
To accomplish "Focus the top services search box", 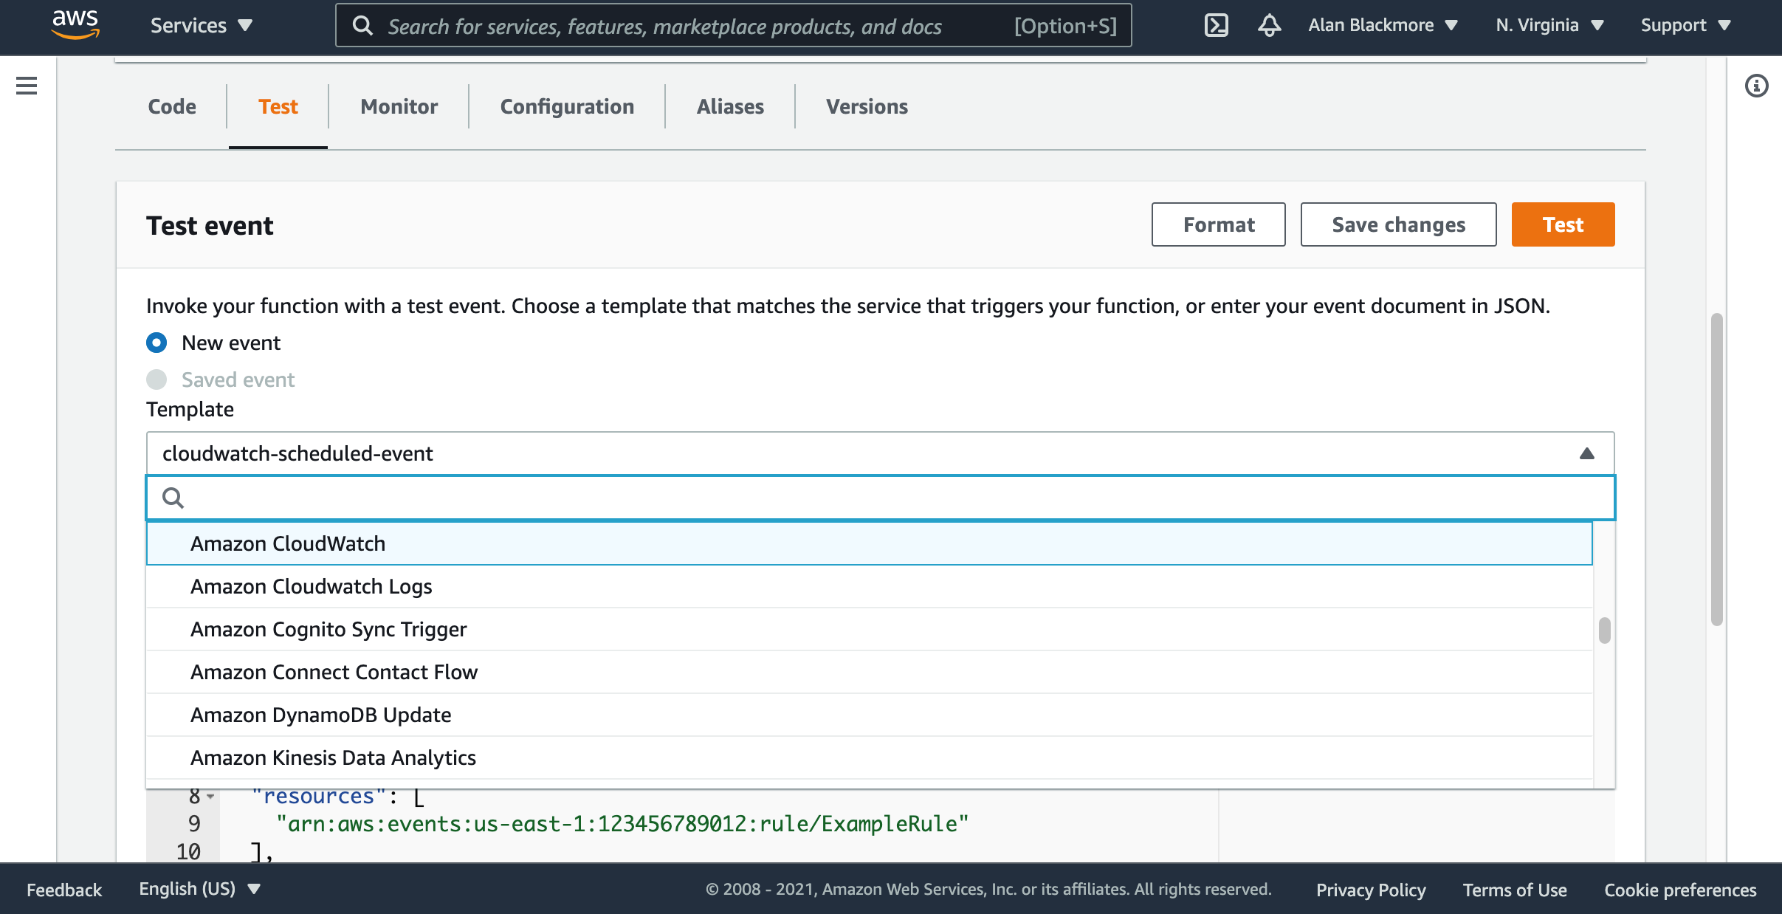I will click(733, 26).
